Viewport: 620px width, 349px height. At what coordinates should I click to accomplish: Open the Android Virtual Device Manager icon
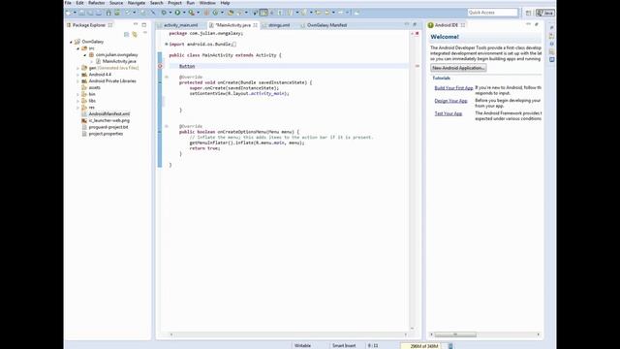[x=117, y=13]
